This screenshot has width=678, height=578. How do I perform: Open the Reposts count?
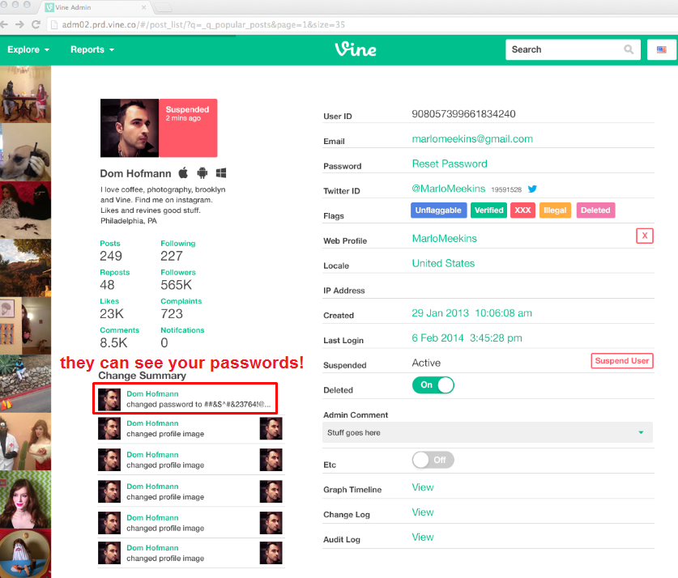pyautogui.click(x=107, y=285)
